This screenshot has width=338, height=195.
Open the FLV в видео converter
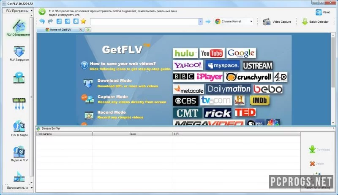19,128
